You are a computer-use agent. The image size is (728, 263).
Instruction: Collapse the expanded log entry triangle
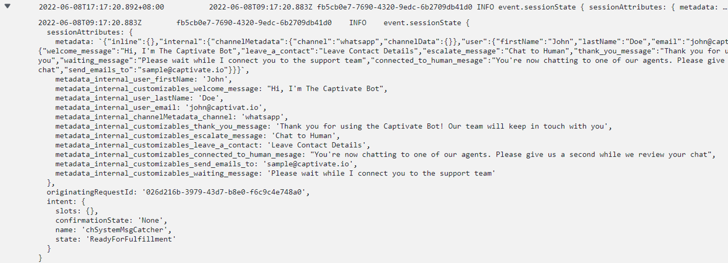[9, 7]
